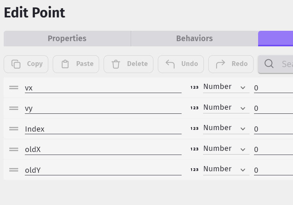Open the Number type dropdown for oldY
Viewport: 293px width, 205px height.
[226, 170]
